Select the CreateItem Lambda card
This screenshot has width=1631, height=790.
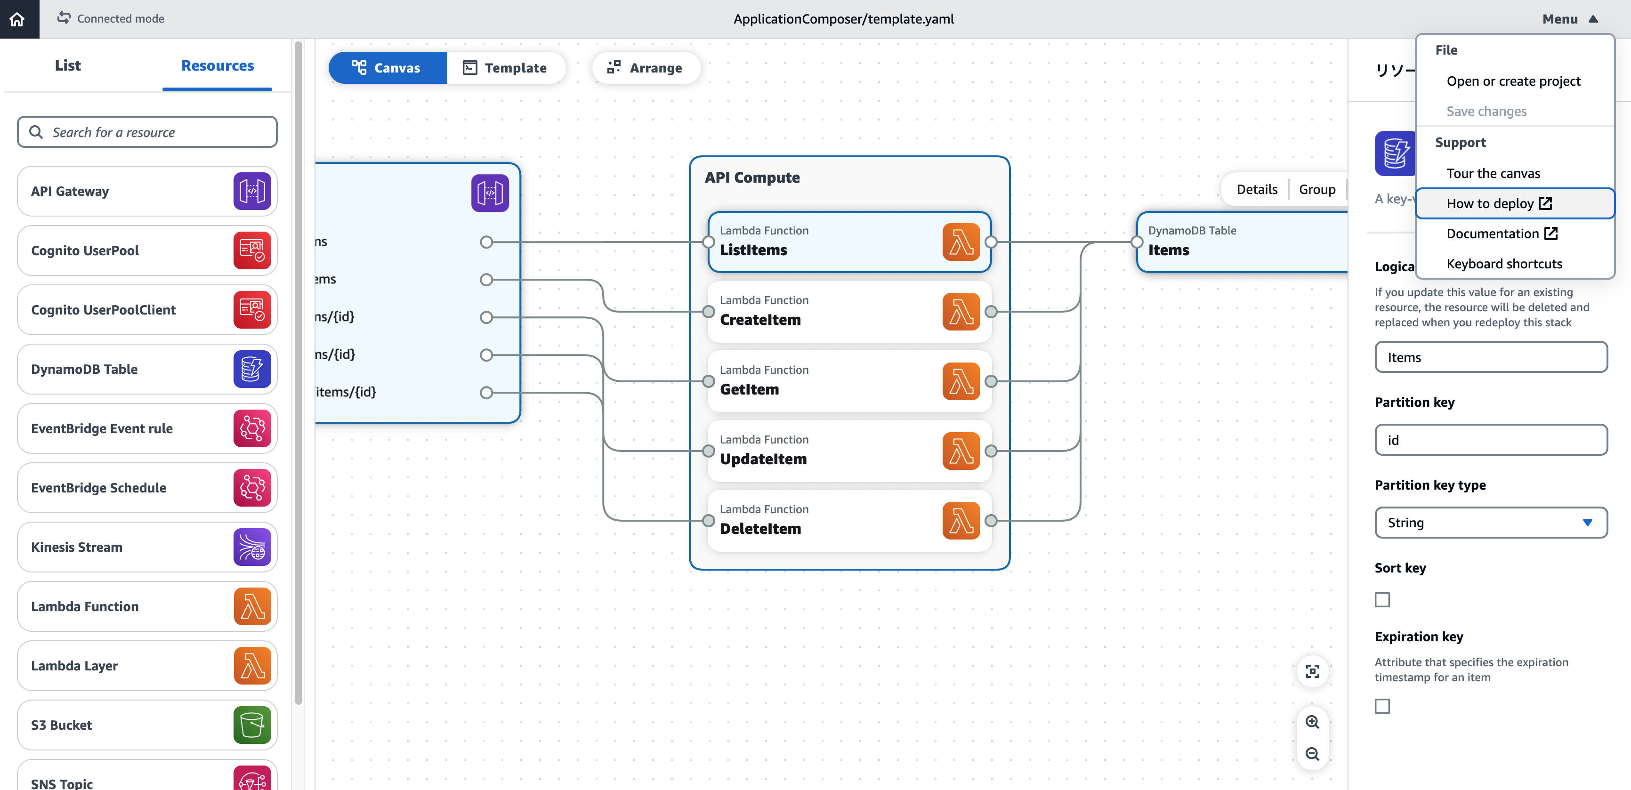[850, 312]
